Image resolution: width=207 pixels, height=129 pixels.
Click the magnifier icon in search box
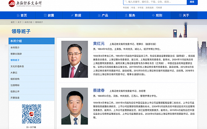point(126,1)
